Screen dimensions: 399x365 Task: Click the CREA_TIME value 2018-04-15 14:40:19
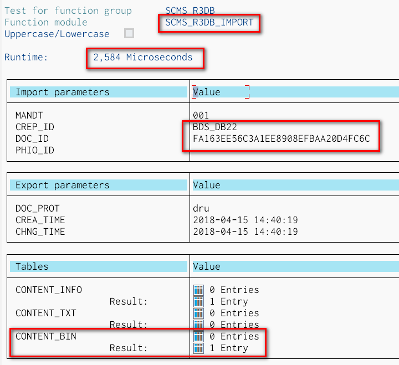pos(245,220)
